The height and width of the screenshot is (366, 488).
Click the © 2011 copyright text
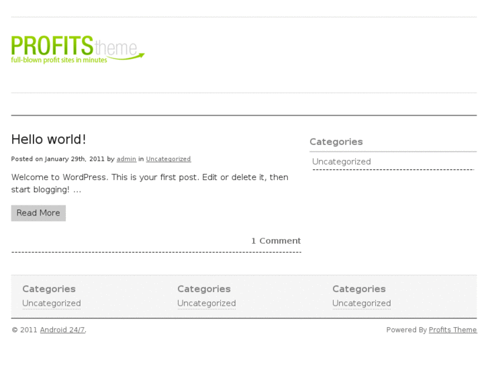tap(24, 330)
